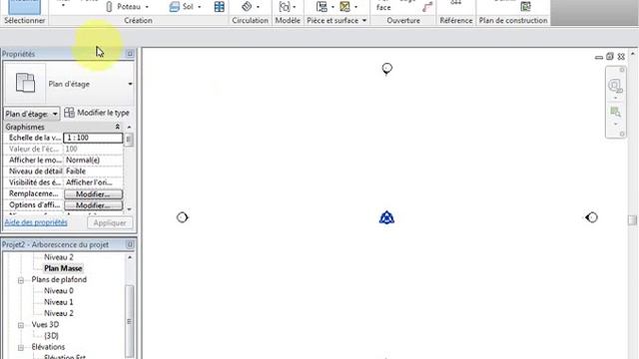Image resolution: width=639 pixels, height=359 pixels.
Task: Click the project browser scrollbar thumb
Action: point(129,321)
